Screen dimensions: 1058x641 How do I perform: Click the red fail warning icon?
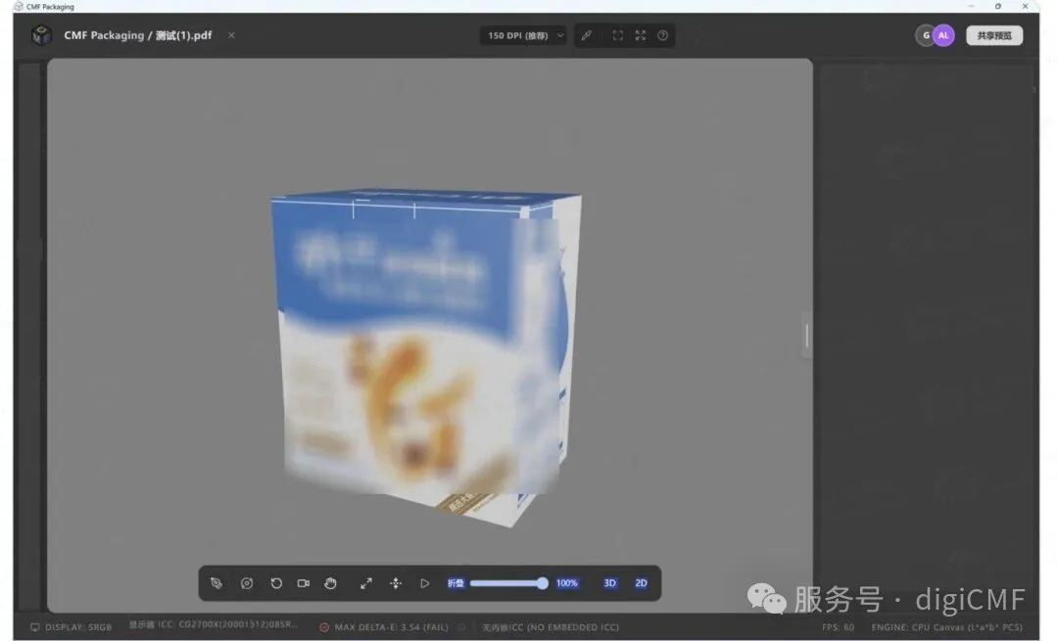[x=324, y=627]
